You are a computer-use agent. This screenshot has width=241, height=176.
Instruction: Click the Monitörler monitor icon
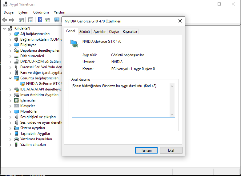point(16,111)
